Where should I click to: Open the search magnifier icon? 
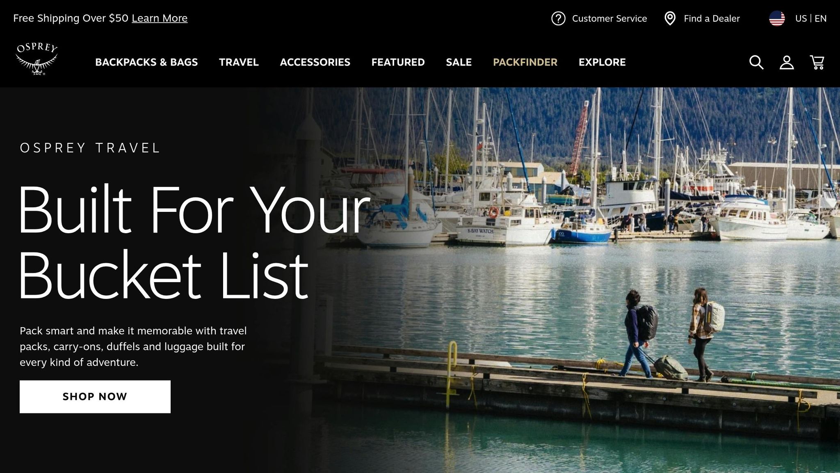click(x=756, y=62)
